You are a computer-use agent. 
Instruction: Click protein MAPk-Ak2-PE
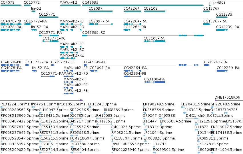pos(76,91)
